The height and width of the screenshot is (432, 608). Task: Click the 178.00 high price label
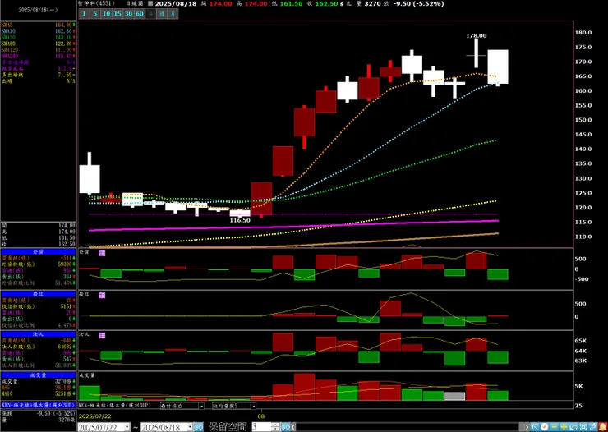point(477,35)
